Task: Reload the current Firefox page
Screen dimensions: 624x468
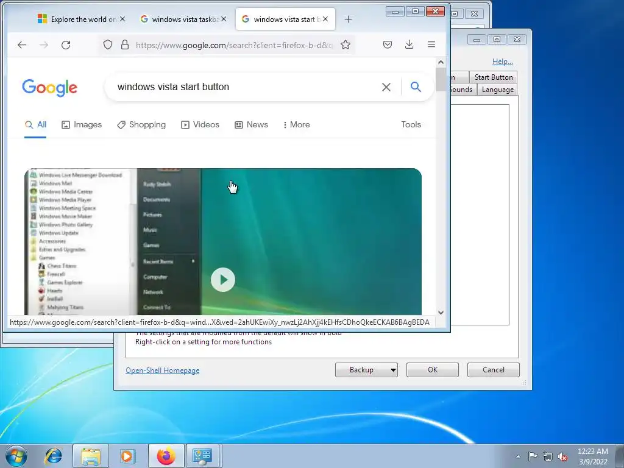Action: tap(66, 45)
